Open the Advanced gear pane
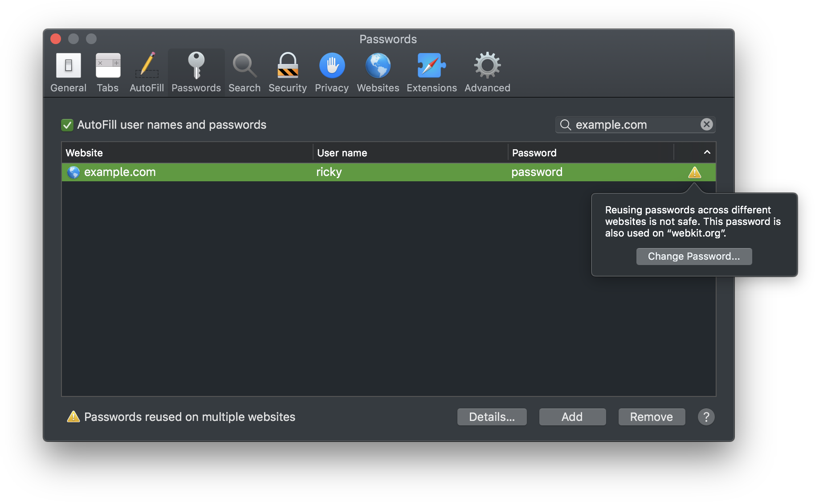This screenshot has width=815, height=502. point(487,72)
